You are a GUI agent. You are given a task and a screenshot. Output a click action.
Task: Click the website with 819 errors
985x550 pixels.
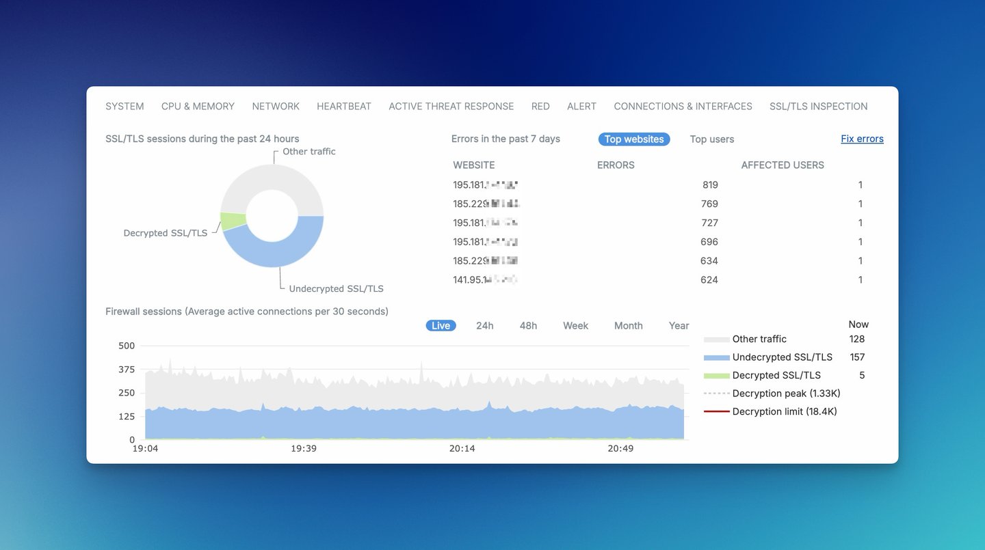486,184
